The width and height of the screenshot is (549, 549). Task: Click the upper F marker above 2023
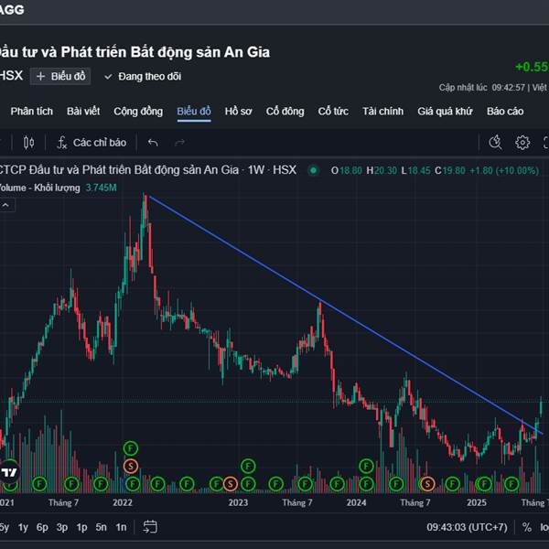click(x=248, y=467)
